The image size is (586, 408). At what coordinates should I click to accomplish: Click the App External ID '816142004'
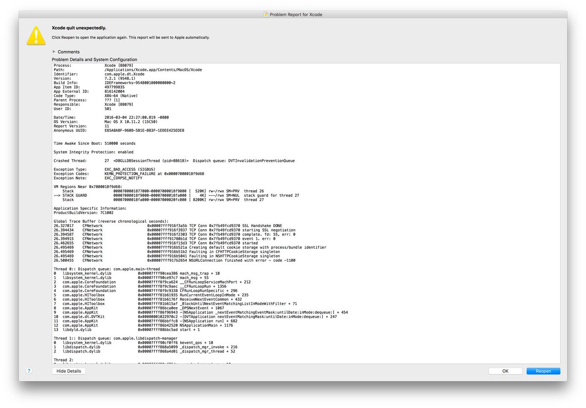pos(114,92)
